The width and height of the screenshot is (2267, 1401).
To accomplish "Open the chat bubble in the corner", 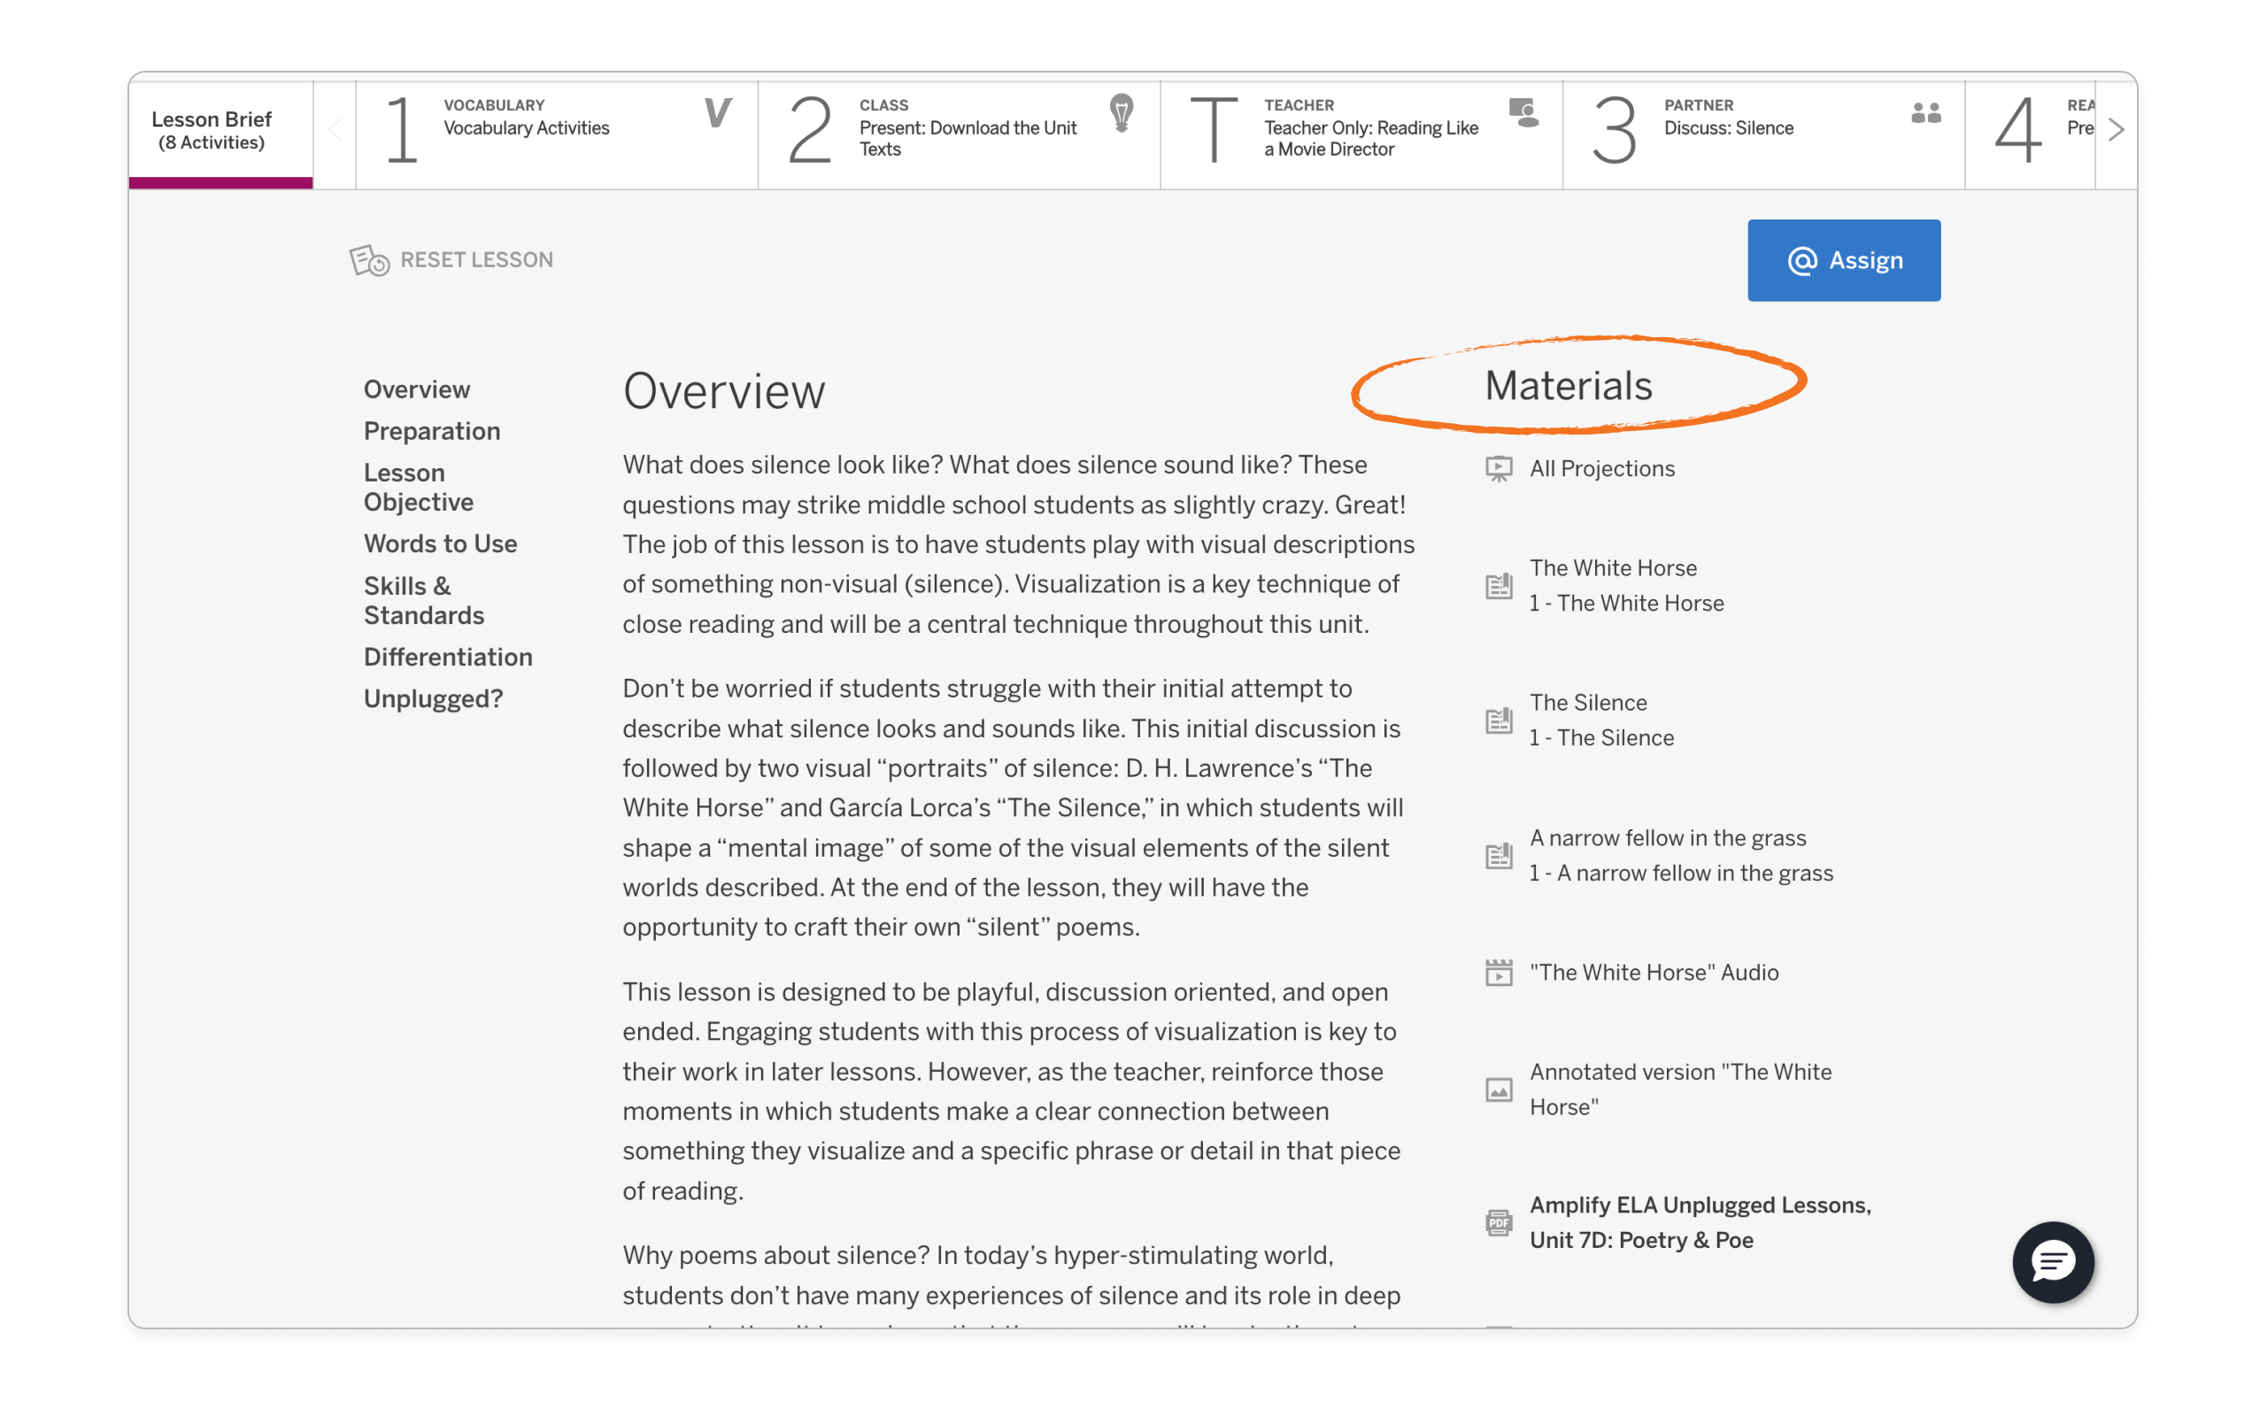I will (x=2053, y=1262).
